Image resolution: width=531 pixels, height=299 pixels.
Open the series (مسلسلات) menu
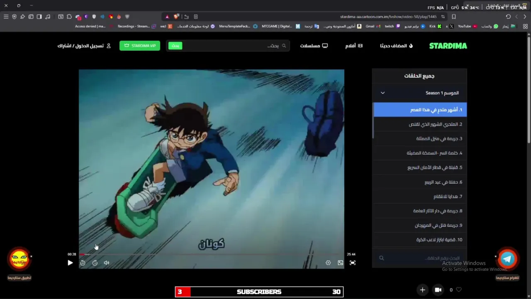pos(314,46)
